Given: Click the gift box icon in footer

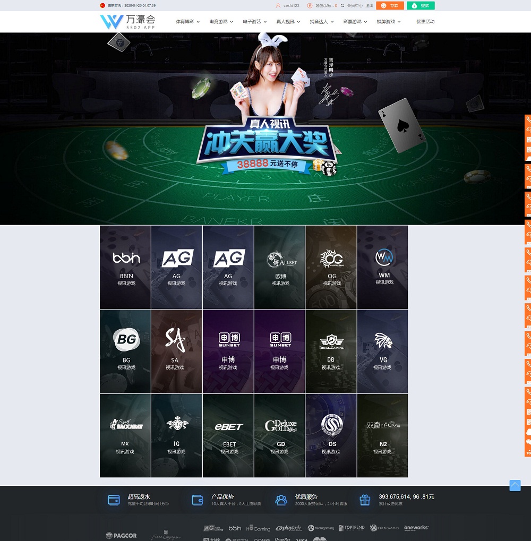Looking at the screenshot, I should pyautogui.click(x=364, y=500).
